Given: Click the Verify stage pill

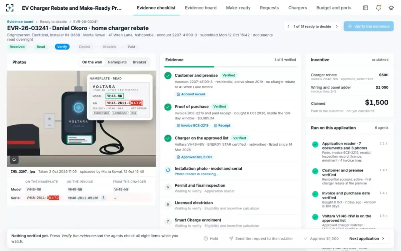Looking at the screenshot, I should (62, 47).
